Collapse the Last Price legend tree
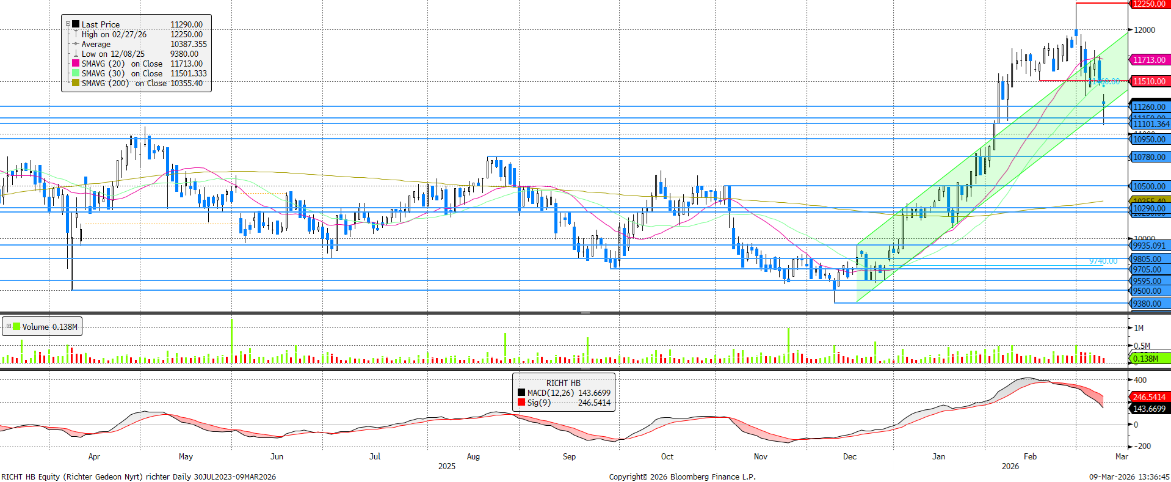The image size is (1171, 482). pyautogui.click(x=68, y=24)
